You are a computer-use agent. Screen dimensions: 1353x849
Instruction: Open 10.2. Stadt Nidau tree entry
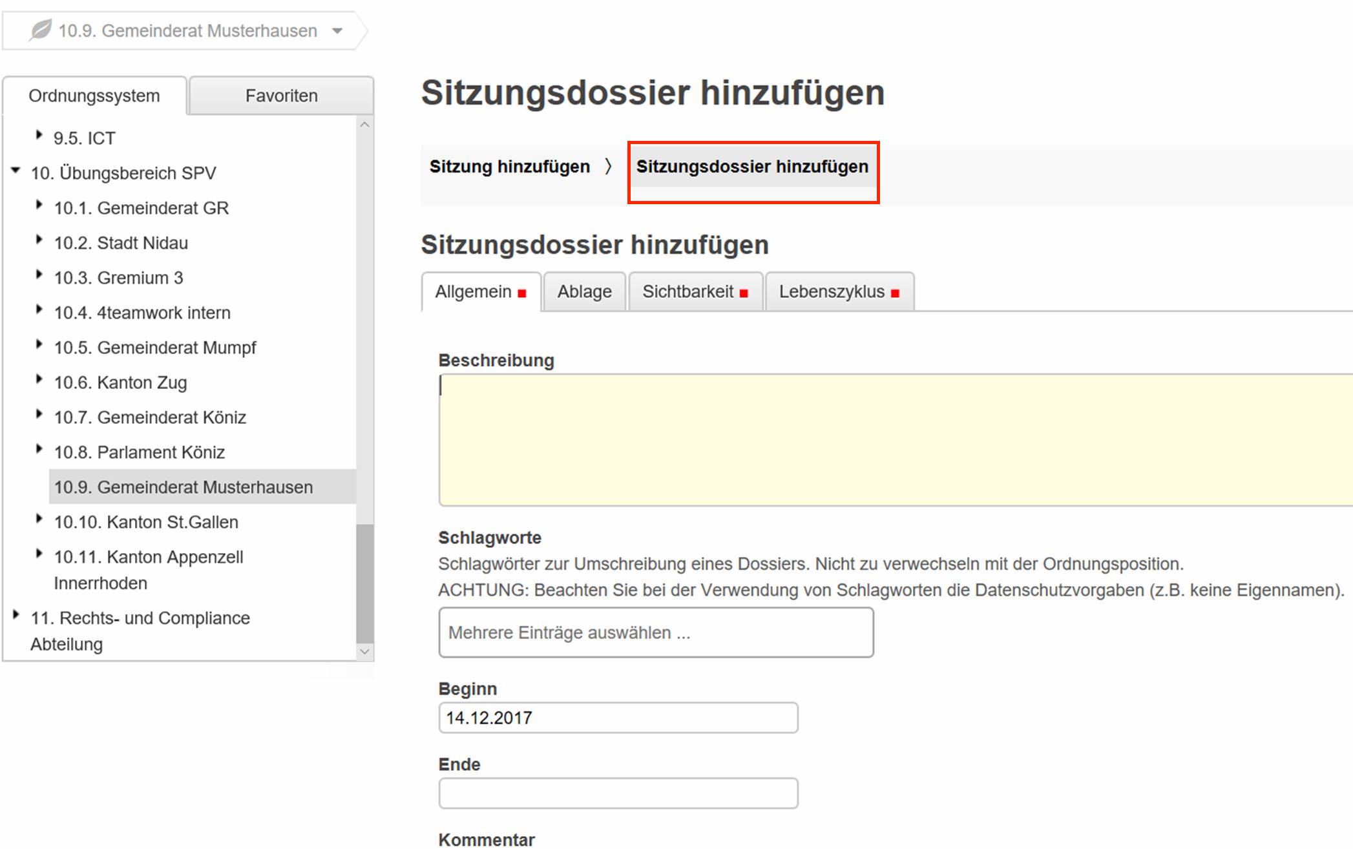coord(121,243)
